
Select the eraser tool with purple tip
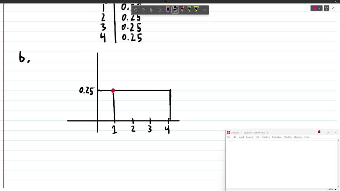(x=168, y=9)
